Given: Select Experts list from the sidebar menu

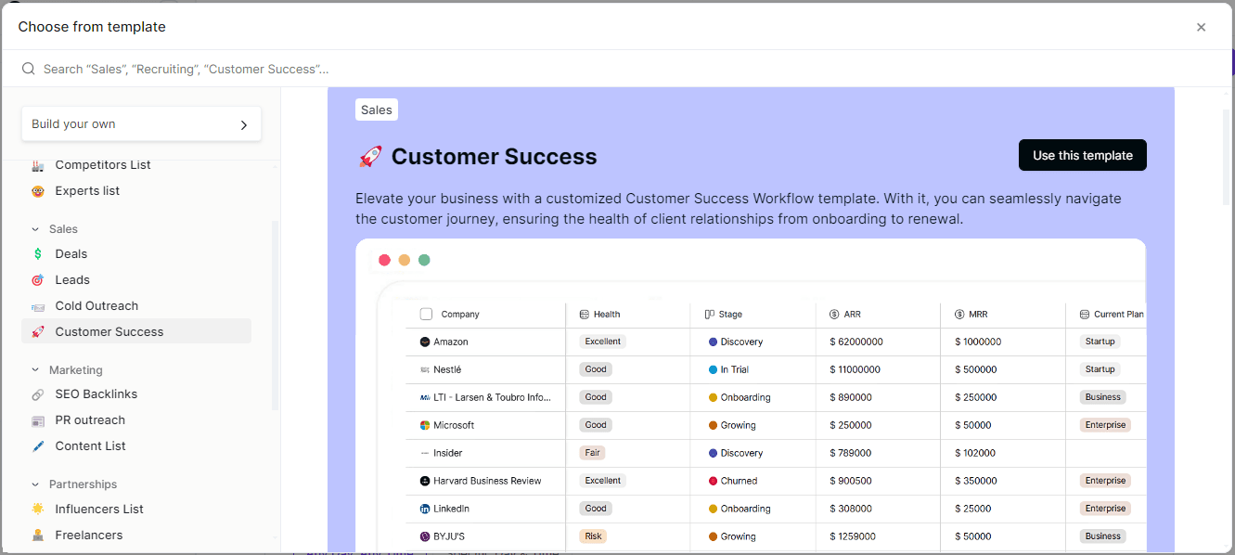Looking at the screenshot, I should click(x=86, y=190).
